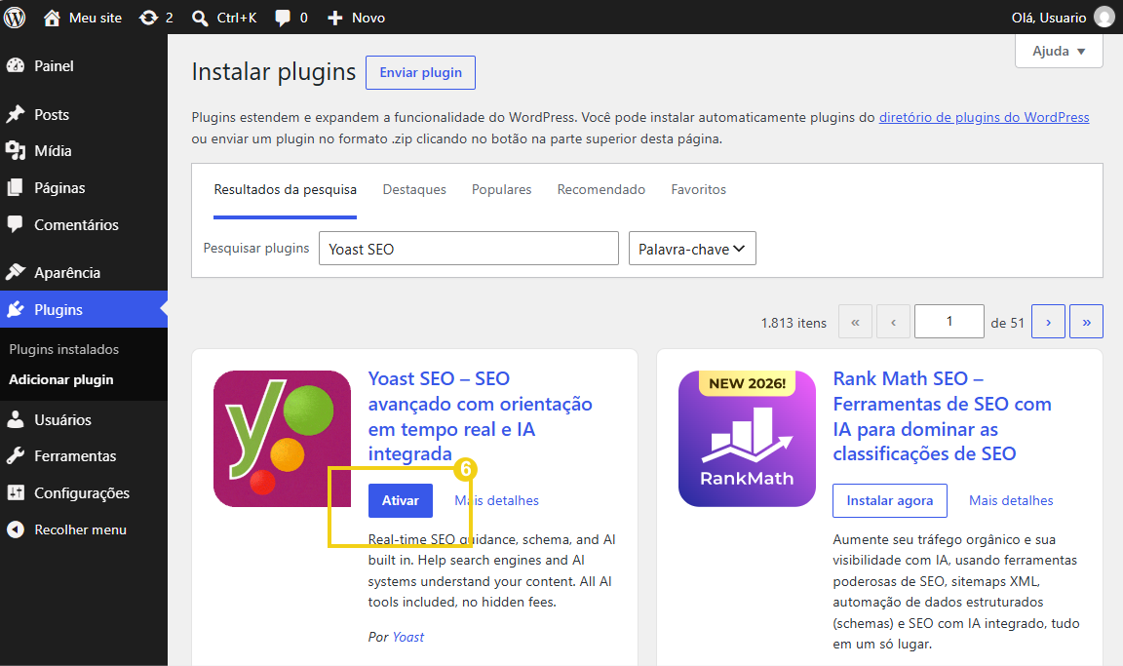Click the Yoast SEO plugin logo

[x=282, y=438]
